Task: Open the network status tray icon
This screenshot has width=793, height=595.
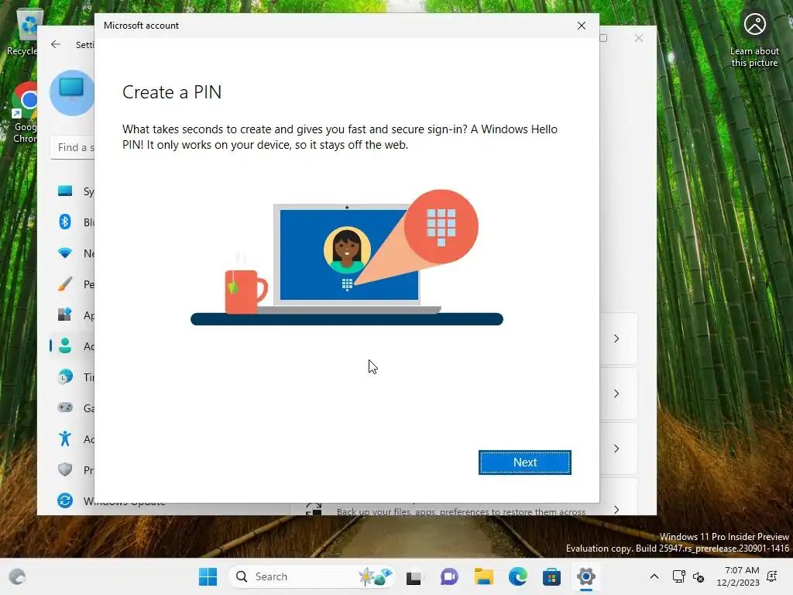Action: tap(678, 576)
